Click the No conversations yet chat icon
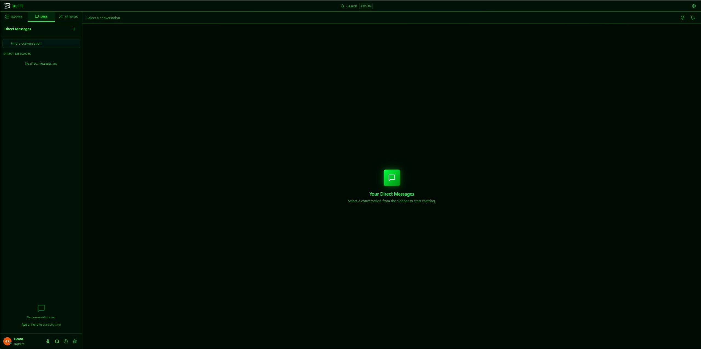Viewport: 701px width, 349px height. [x=41, y=308]
